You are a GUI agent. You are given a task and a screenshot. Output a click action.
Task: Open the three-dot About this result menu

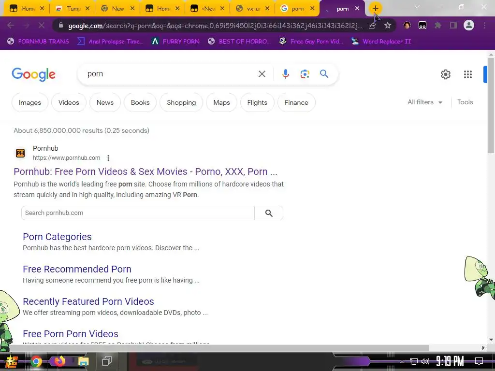pyautogui.click(x=108, y=158)
